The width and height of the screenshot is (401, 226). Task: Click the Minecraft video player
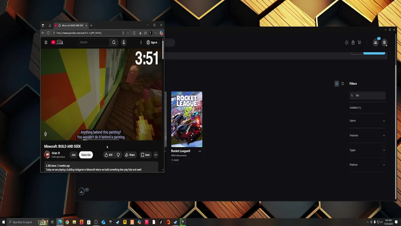(102, 94)
